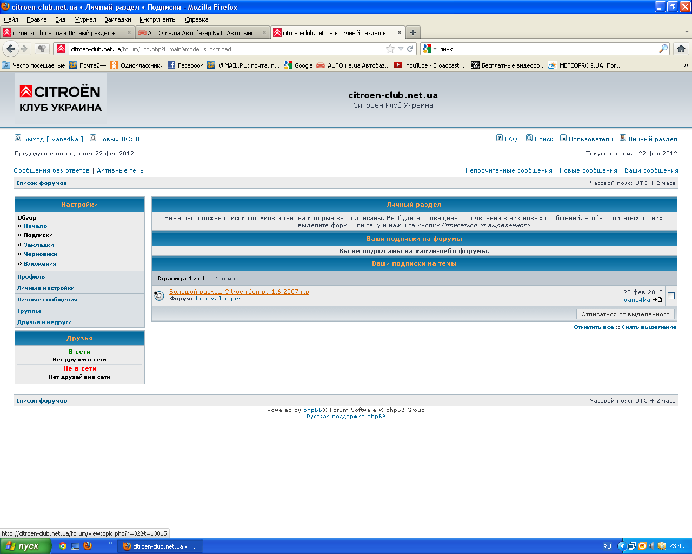Open the Jumpy, Jumper forum link
The height and width of the screenshot is (554, 692).
[218, 299]
